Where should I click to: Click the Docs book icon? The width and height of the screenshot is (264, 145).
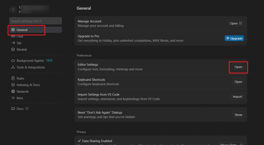click(13, 109)
